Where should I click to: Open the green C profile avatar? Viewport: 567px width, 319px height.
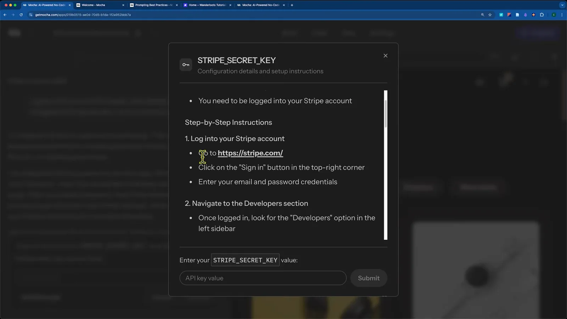554,15
